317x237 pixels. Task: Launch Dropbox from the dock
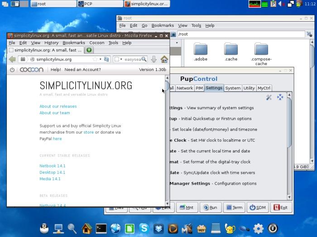click(158, 228)
